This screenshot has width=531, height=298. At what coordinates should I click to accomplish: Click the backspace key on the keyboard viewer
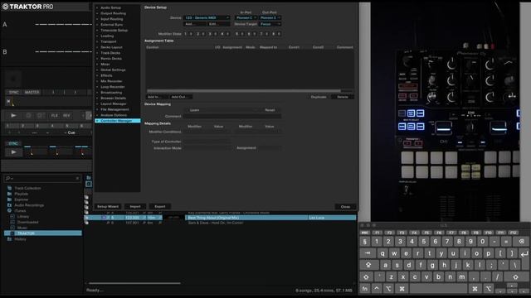[521, 241]
